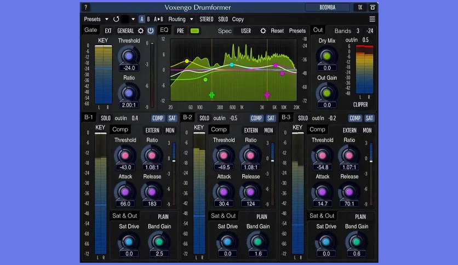Click the yellow EQ point on curve
This screenshot has width=458, height=265.
click(x=187, y=61)
